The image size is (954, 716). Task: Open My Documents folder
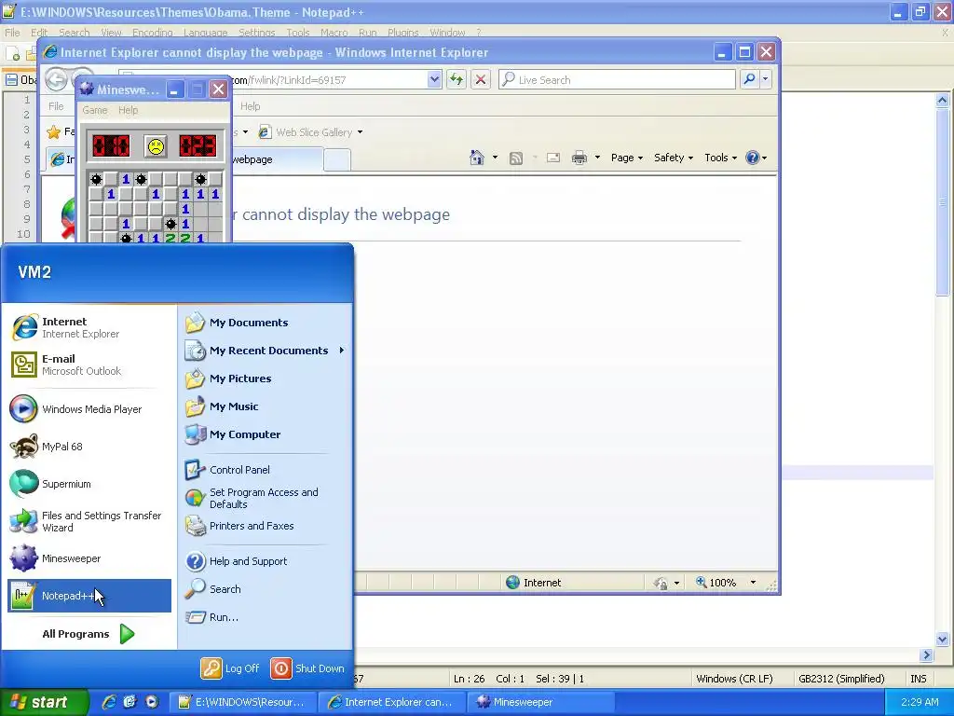[x=266, y=323]
